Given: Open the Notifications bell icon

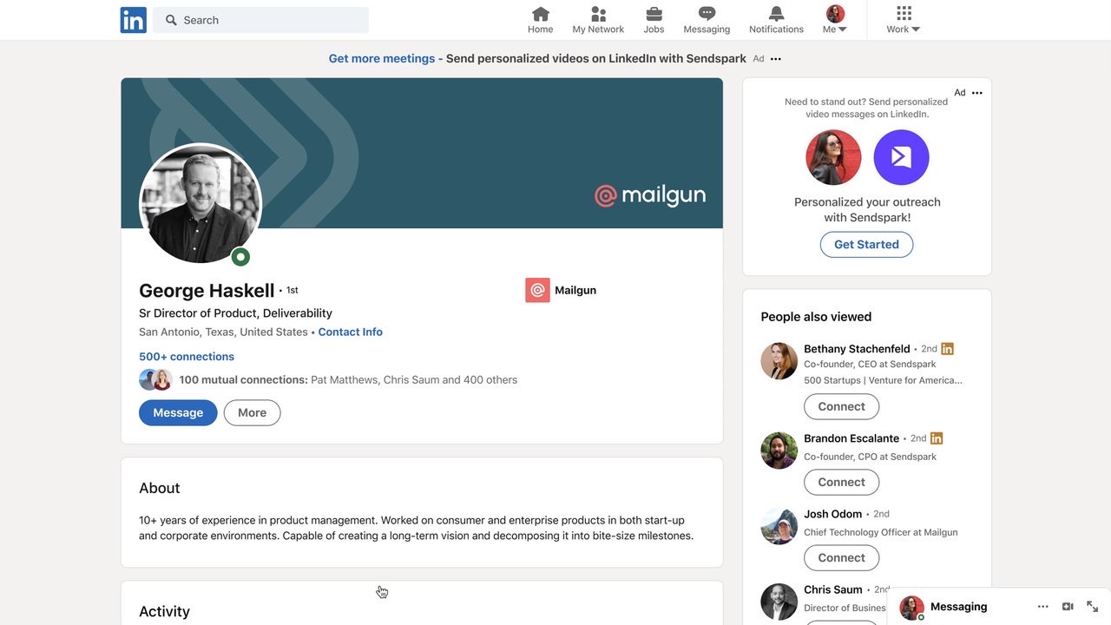Looking at the screenshot, I should point(776,20).
